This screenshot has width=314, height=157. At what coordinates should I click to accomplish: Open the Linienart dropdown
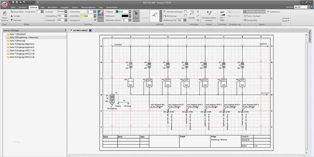(x=66, y=12)
